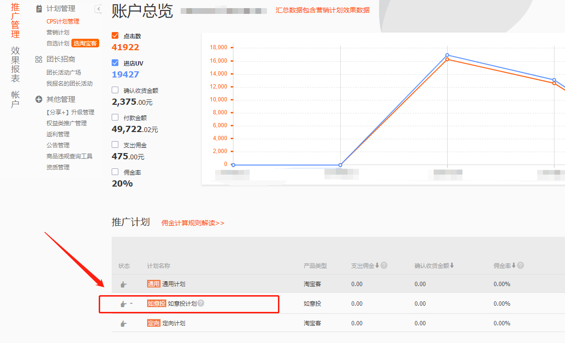Click the status hand icon for 如意投计划
This screenshot has width=565, height=343.
pyautogui.click(x=123, y=304)
